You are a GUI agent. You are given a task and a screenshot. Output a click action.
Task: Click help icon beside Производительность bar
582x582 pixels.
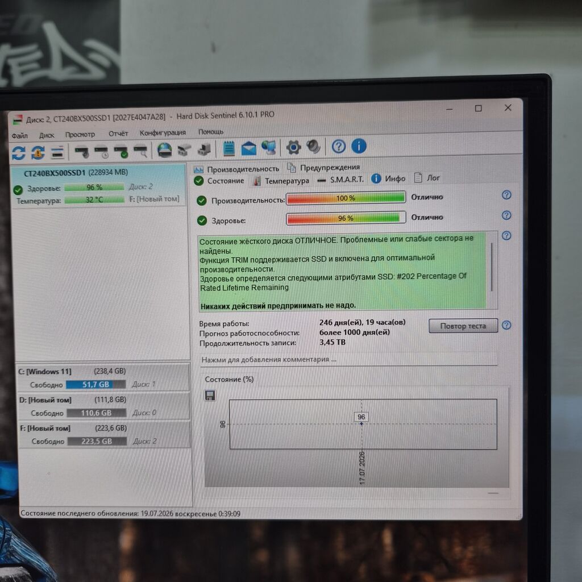point(506,195)
